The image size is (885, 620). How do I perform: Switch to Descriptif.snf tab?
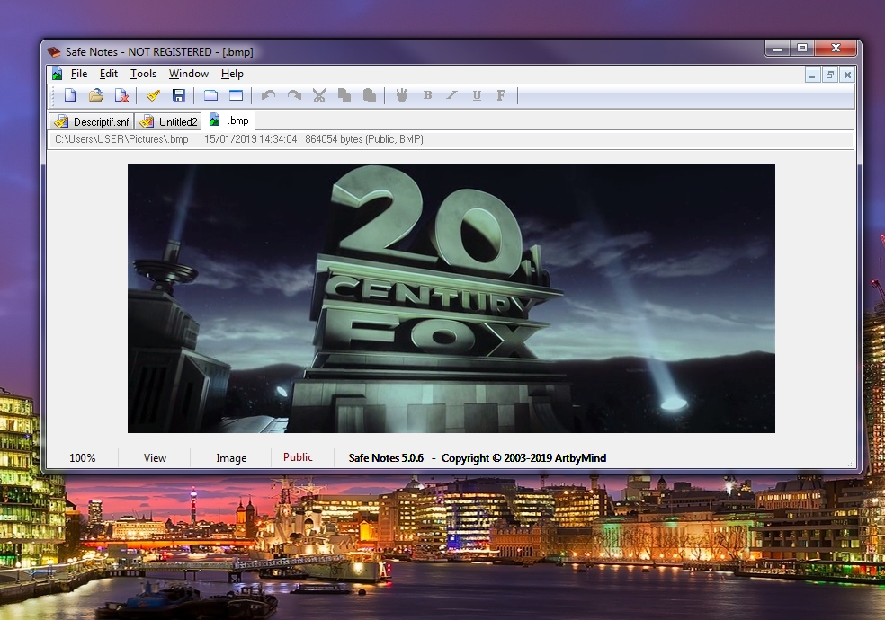point(92,121)
